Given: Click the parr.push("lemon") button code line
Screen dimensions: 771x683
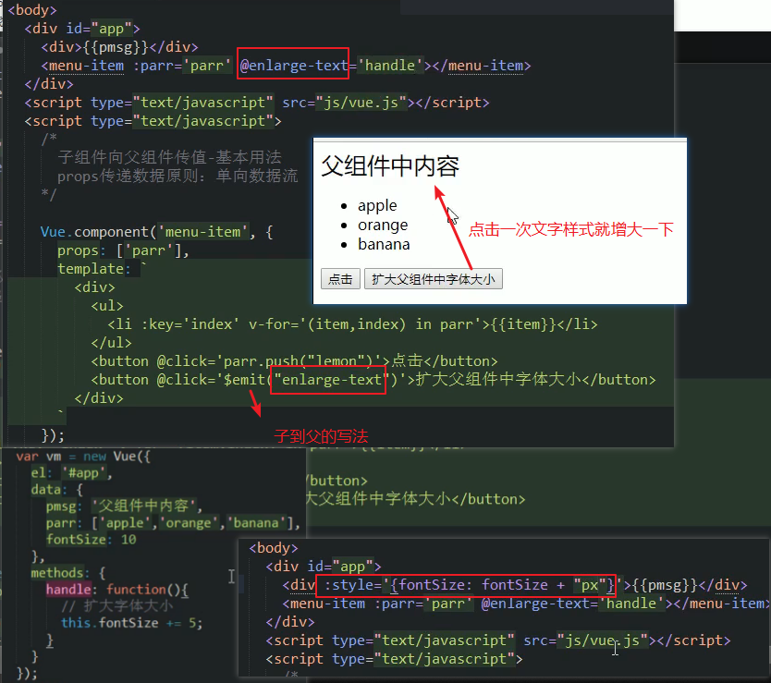Looking at the screenshot, I should click(x=294, y=361).
